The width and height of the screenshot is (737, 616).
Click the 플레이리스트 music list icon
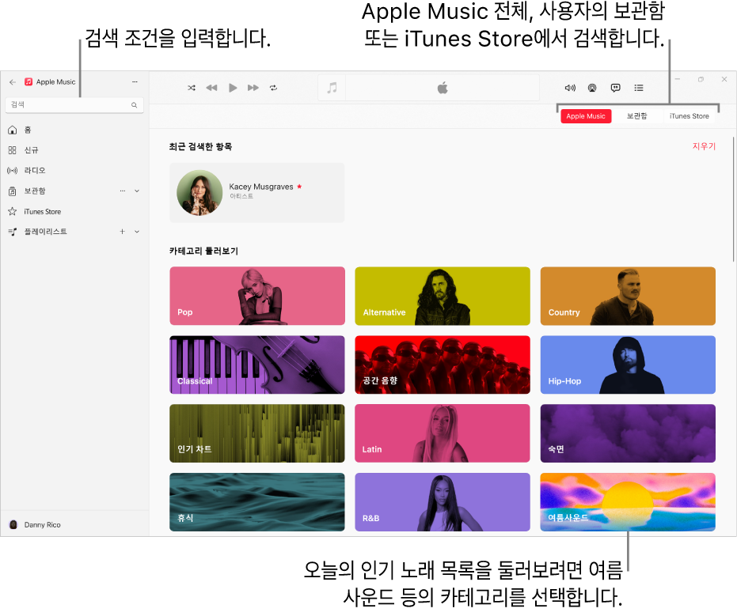tap(13, 232)
